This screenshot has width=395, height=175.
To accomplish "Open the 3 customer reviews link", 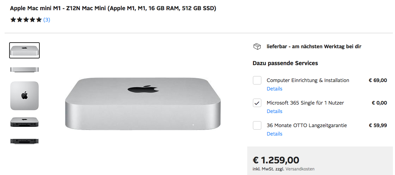I will pyautogui.click(x=47, y=20).
